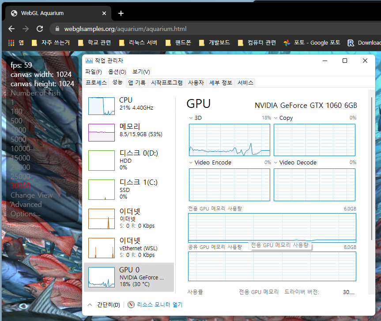381x321 pixels.
Task: Select 디스크 1(C:) SSD in sidebar
Action: (x=129, y=189)
